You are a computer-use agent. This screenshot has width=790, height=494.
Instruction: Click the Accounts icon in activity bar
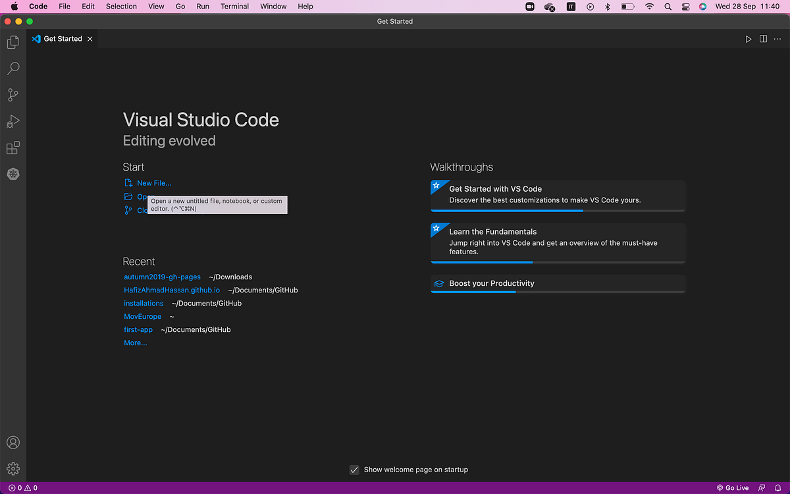13,442
